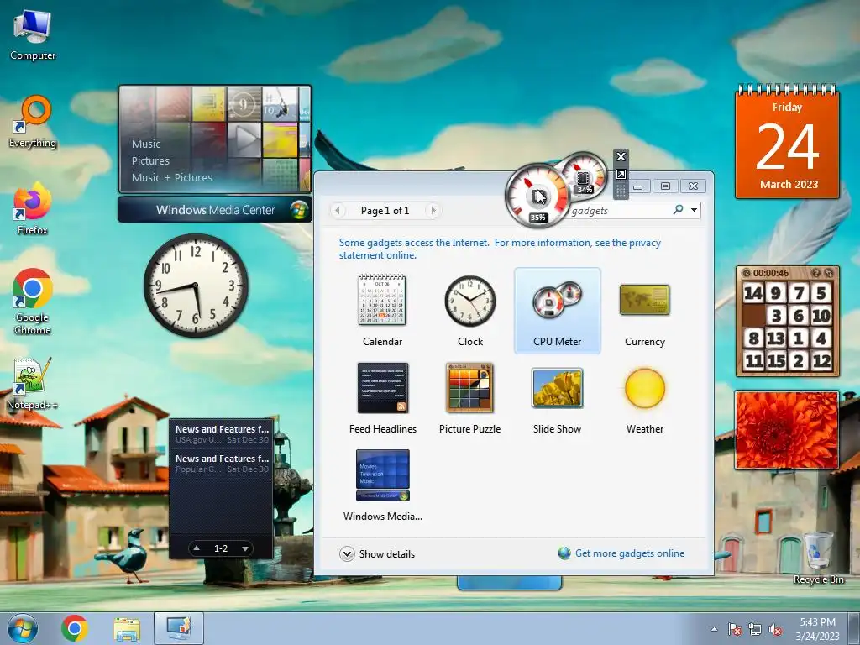Select the Slide Show gadget

[x=558, y=398]
